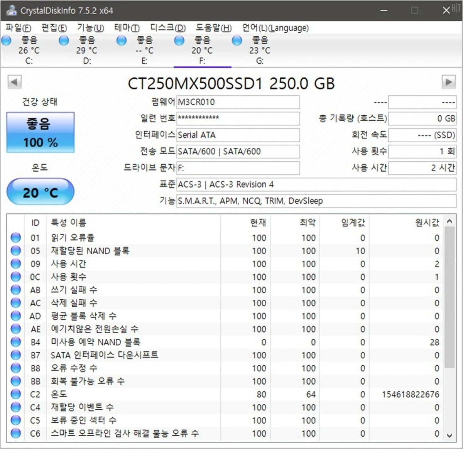
Task: Click raw value 154618822676
Action: click(411, 394)
